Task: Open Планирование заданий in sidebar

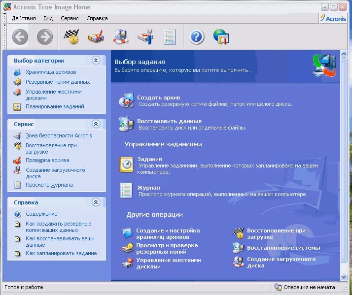Action: coord(55,106)
